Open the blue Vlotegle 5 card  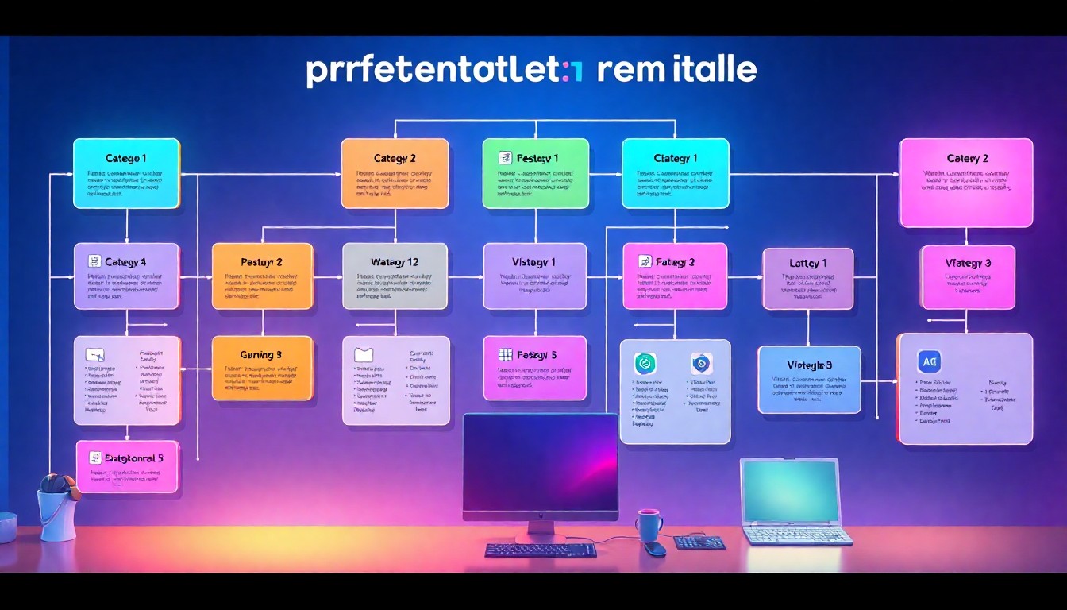(808, 380)
